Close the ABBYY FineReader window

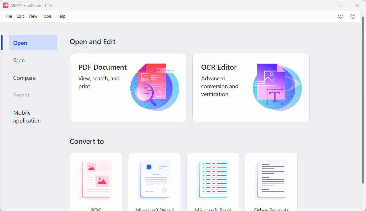(x=357, y=5)
